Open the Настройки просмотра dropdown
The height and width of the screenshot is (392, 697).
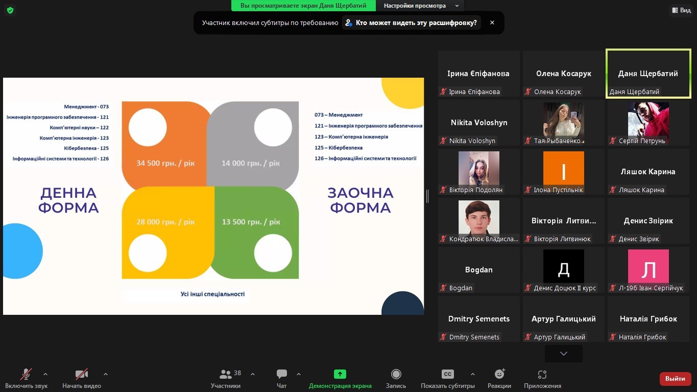(420, 6)
